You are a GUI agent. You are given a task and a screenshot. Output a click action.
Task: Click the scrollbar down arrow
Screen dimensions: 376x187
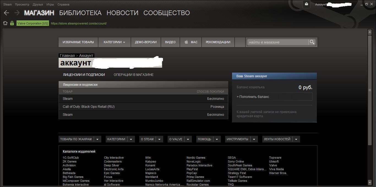(x=370, y=182)
